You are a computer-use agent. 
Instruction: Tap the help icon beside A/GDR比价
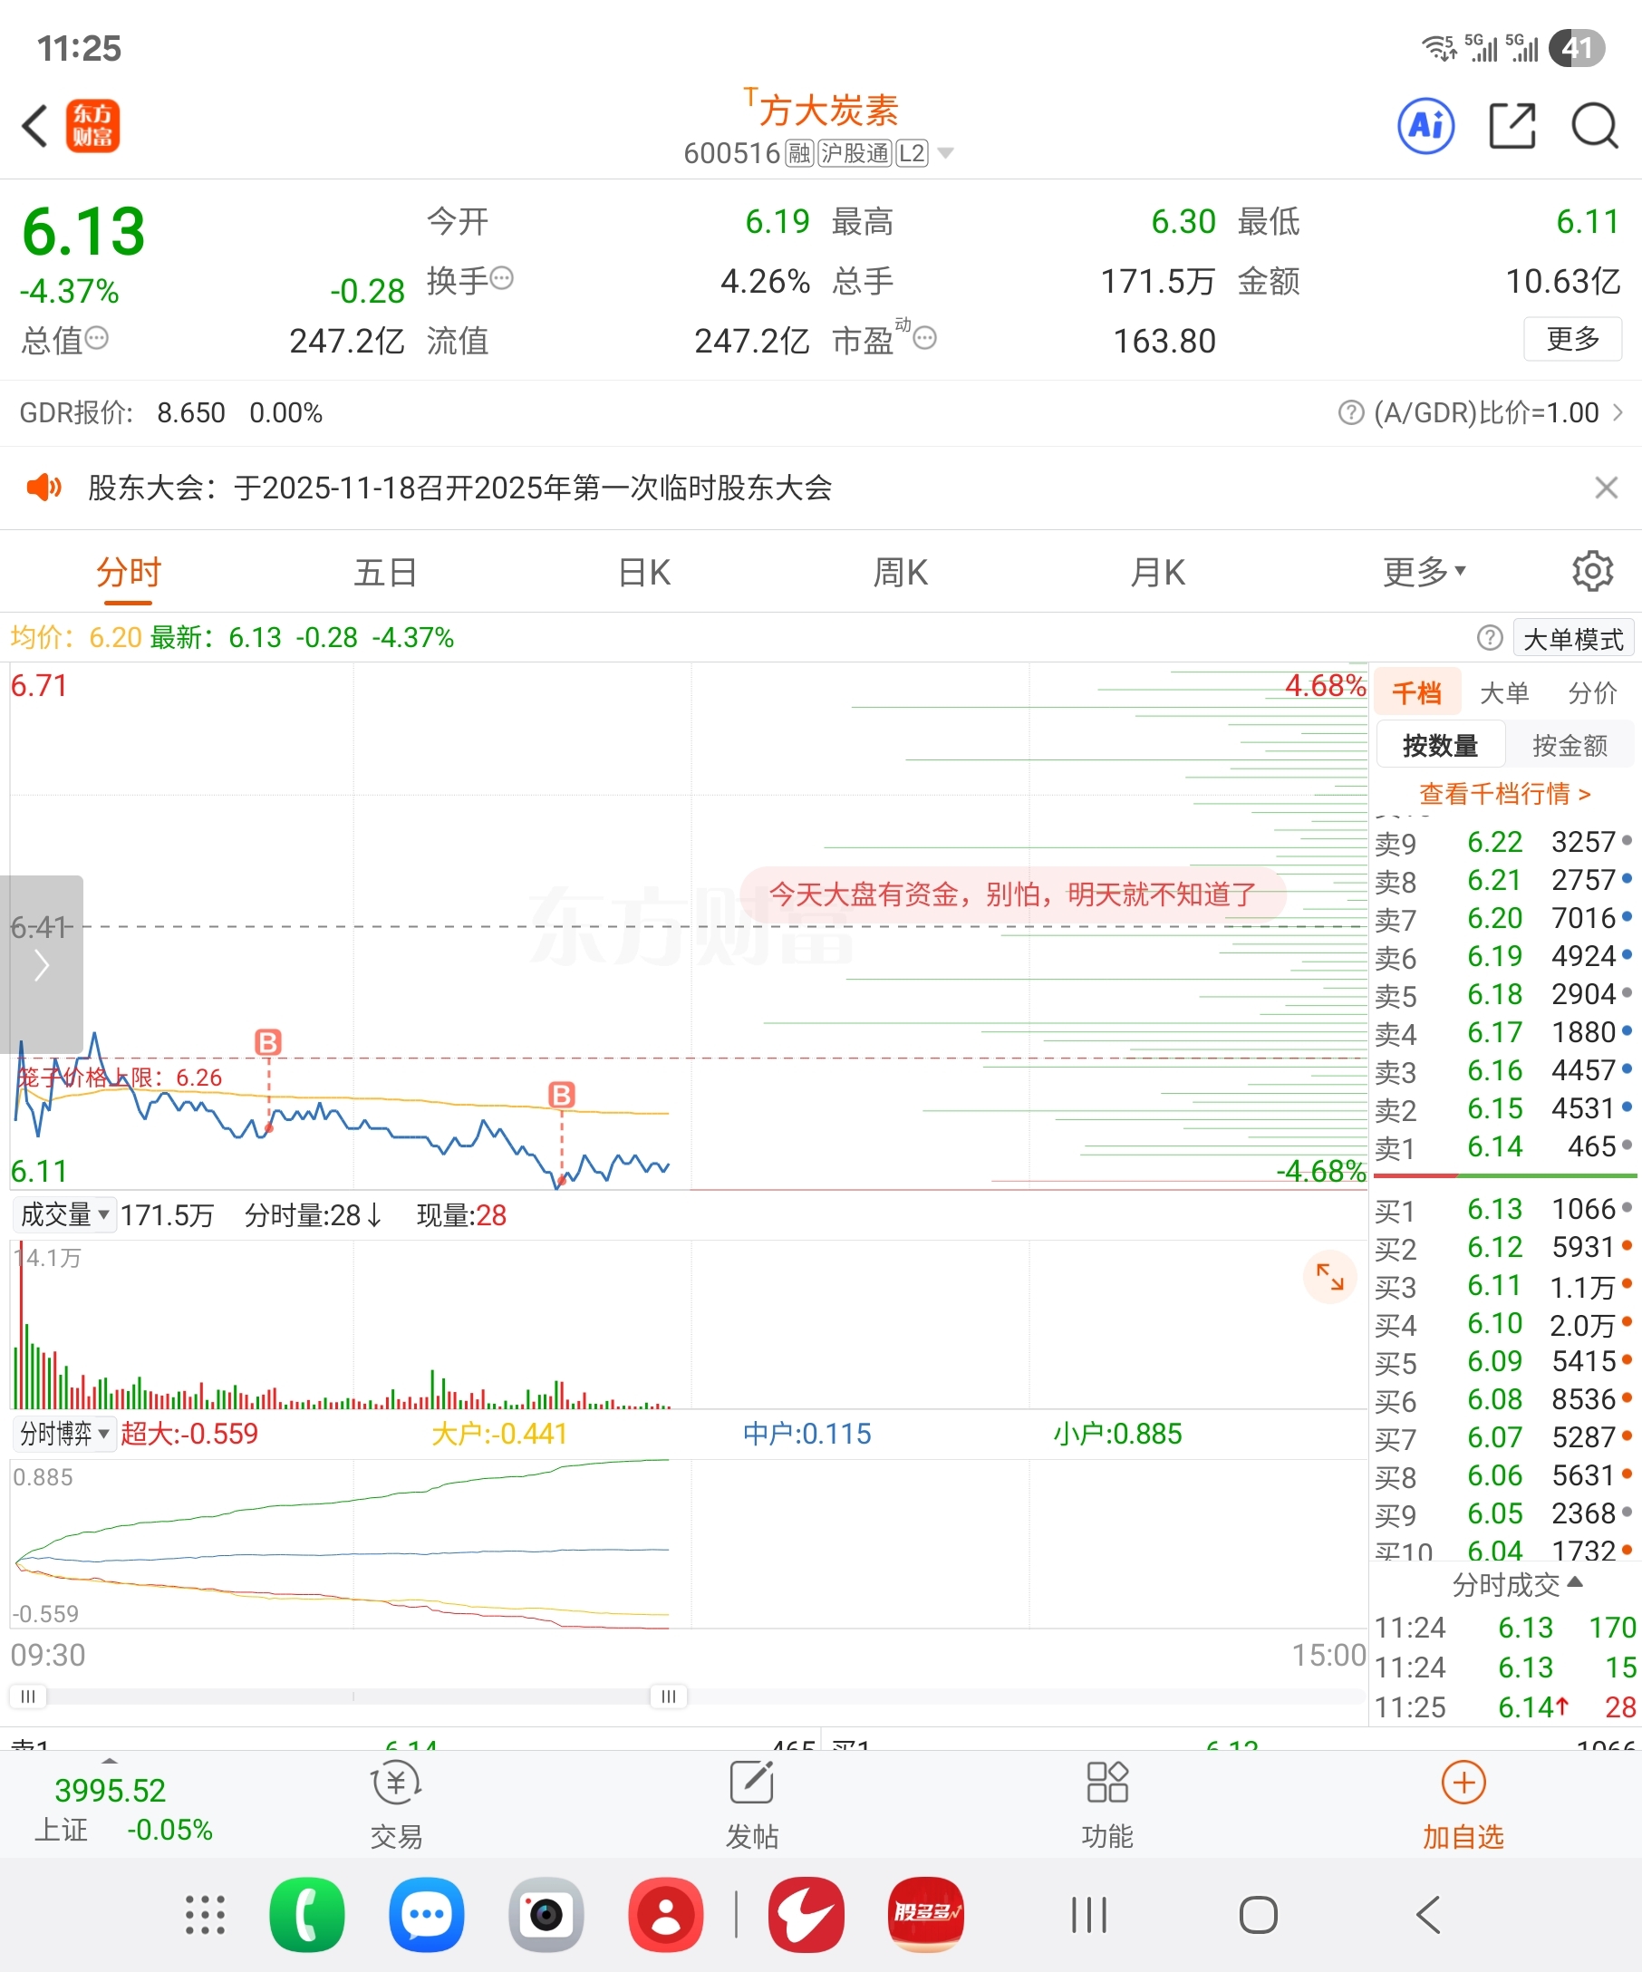pos(1350,412)
